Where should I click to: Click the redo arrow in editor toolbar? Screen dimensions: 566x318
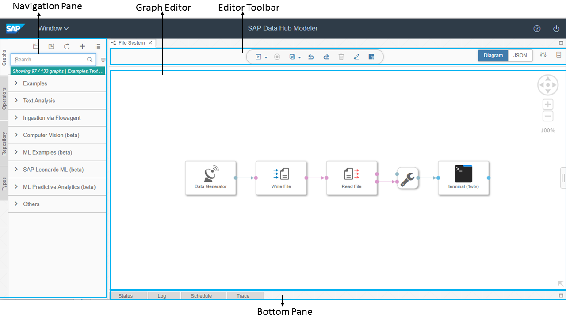click(326, 57)
